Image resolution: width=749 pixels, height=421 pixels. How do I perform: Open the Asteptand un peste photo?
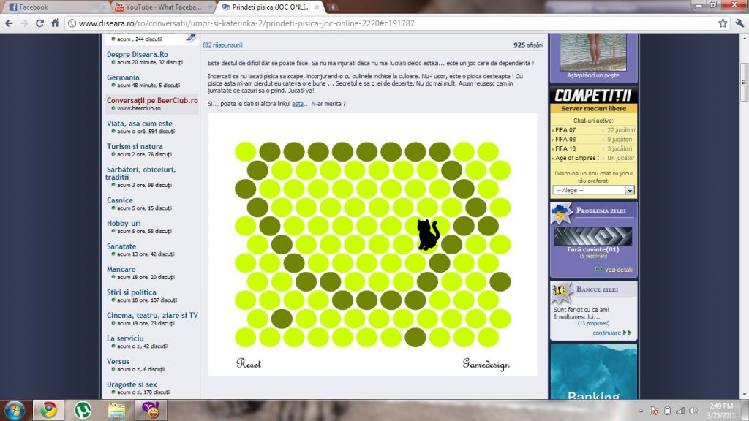pos(592,52)
